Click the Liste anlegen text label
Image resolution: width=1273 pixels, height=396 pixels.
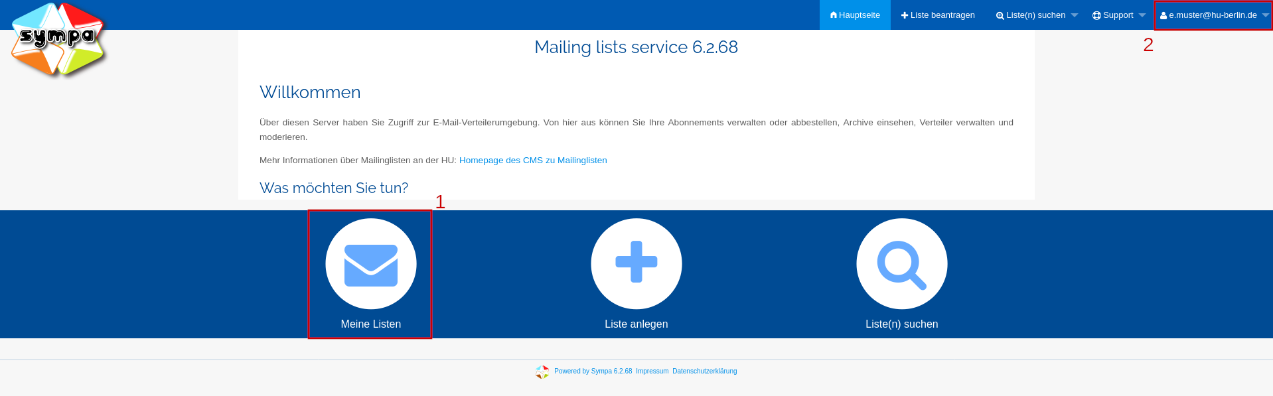click(636, 324)
